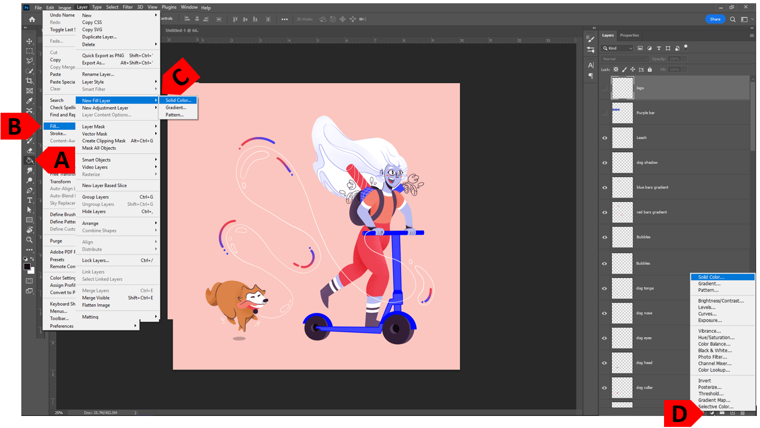This screenshot has height=428, width=760.
Task: Show the hidden Purple bar layer
Action: (x=605, y=113)
